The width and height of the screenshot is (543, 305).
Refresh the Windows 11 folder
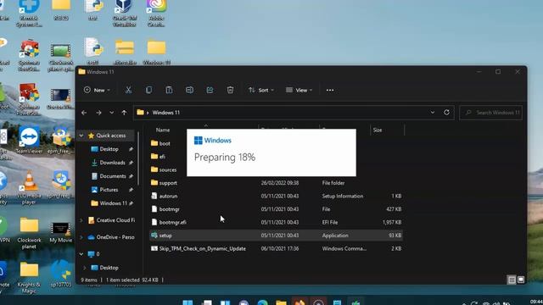tap(447, 113)
